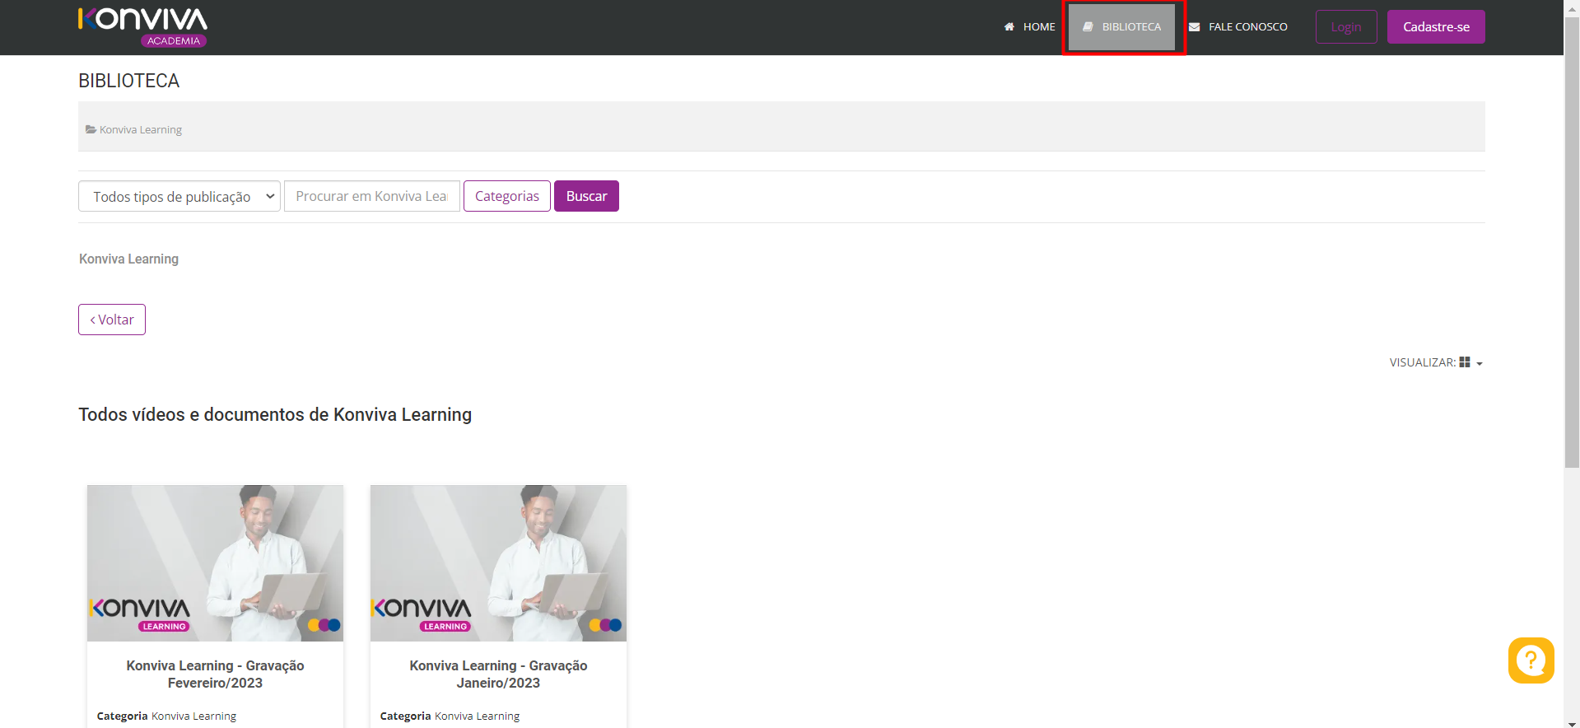Viewport: 1580px width, 728px height.
Task: Open the Categorias filter
Action: [506, 196]
